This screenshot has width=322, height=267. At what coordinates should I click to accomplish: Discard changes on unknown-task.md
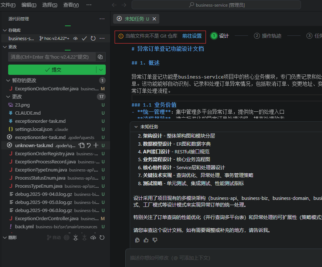click(89, 145)
